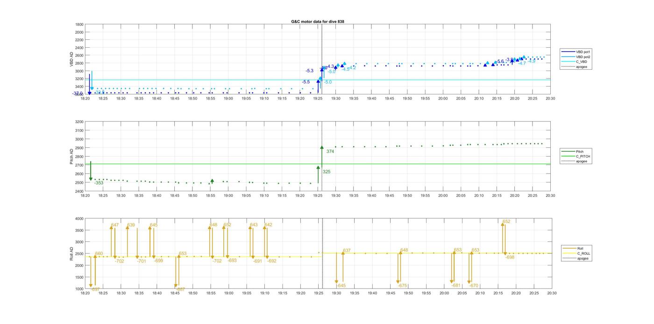Click the title 'G&C motor data for dive 838'
Viewport: 654px width, 324px height.
pyautogui.click(x=318, y=22)
